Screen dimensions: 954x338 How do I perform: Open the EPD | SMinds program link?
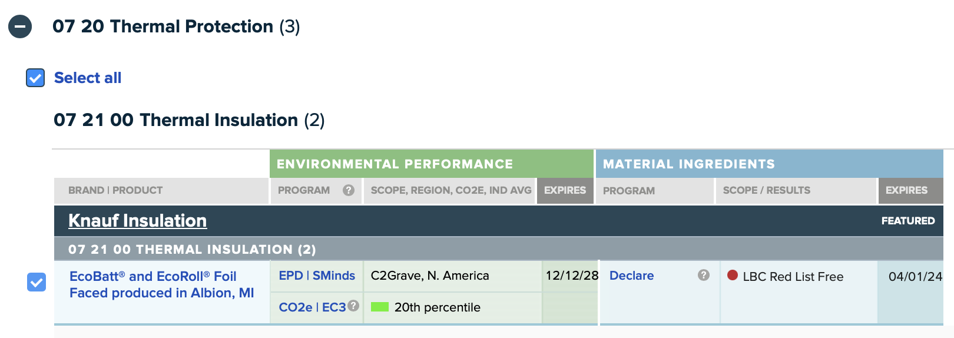317,276
